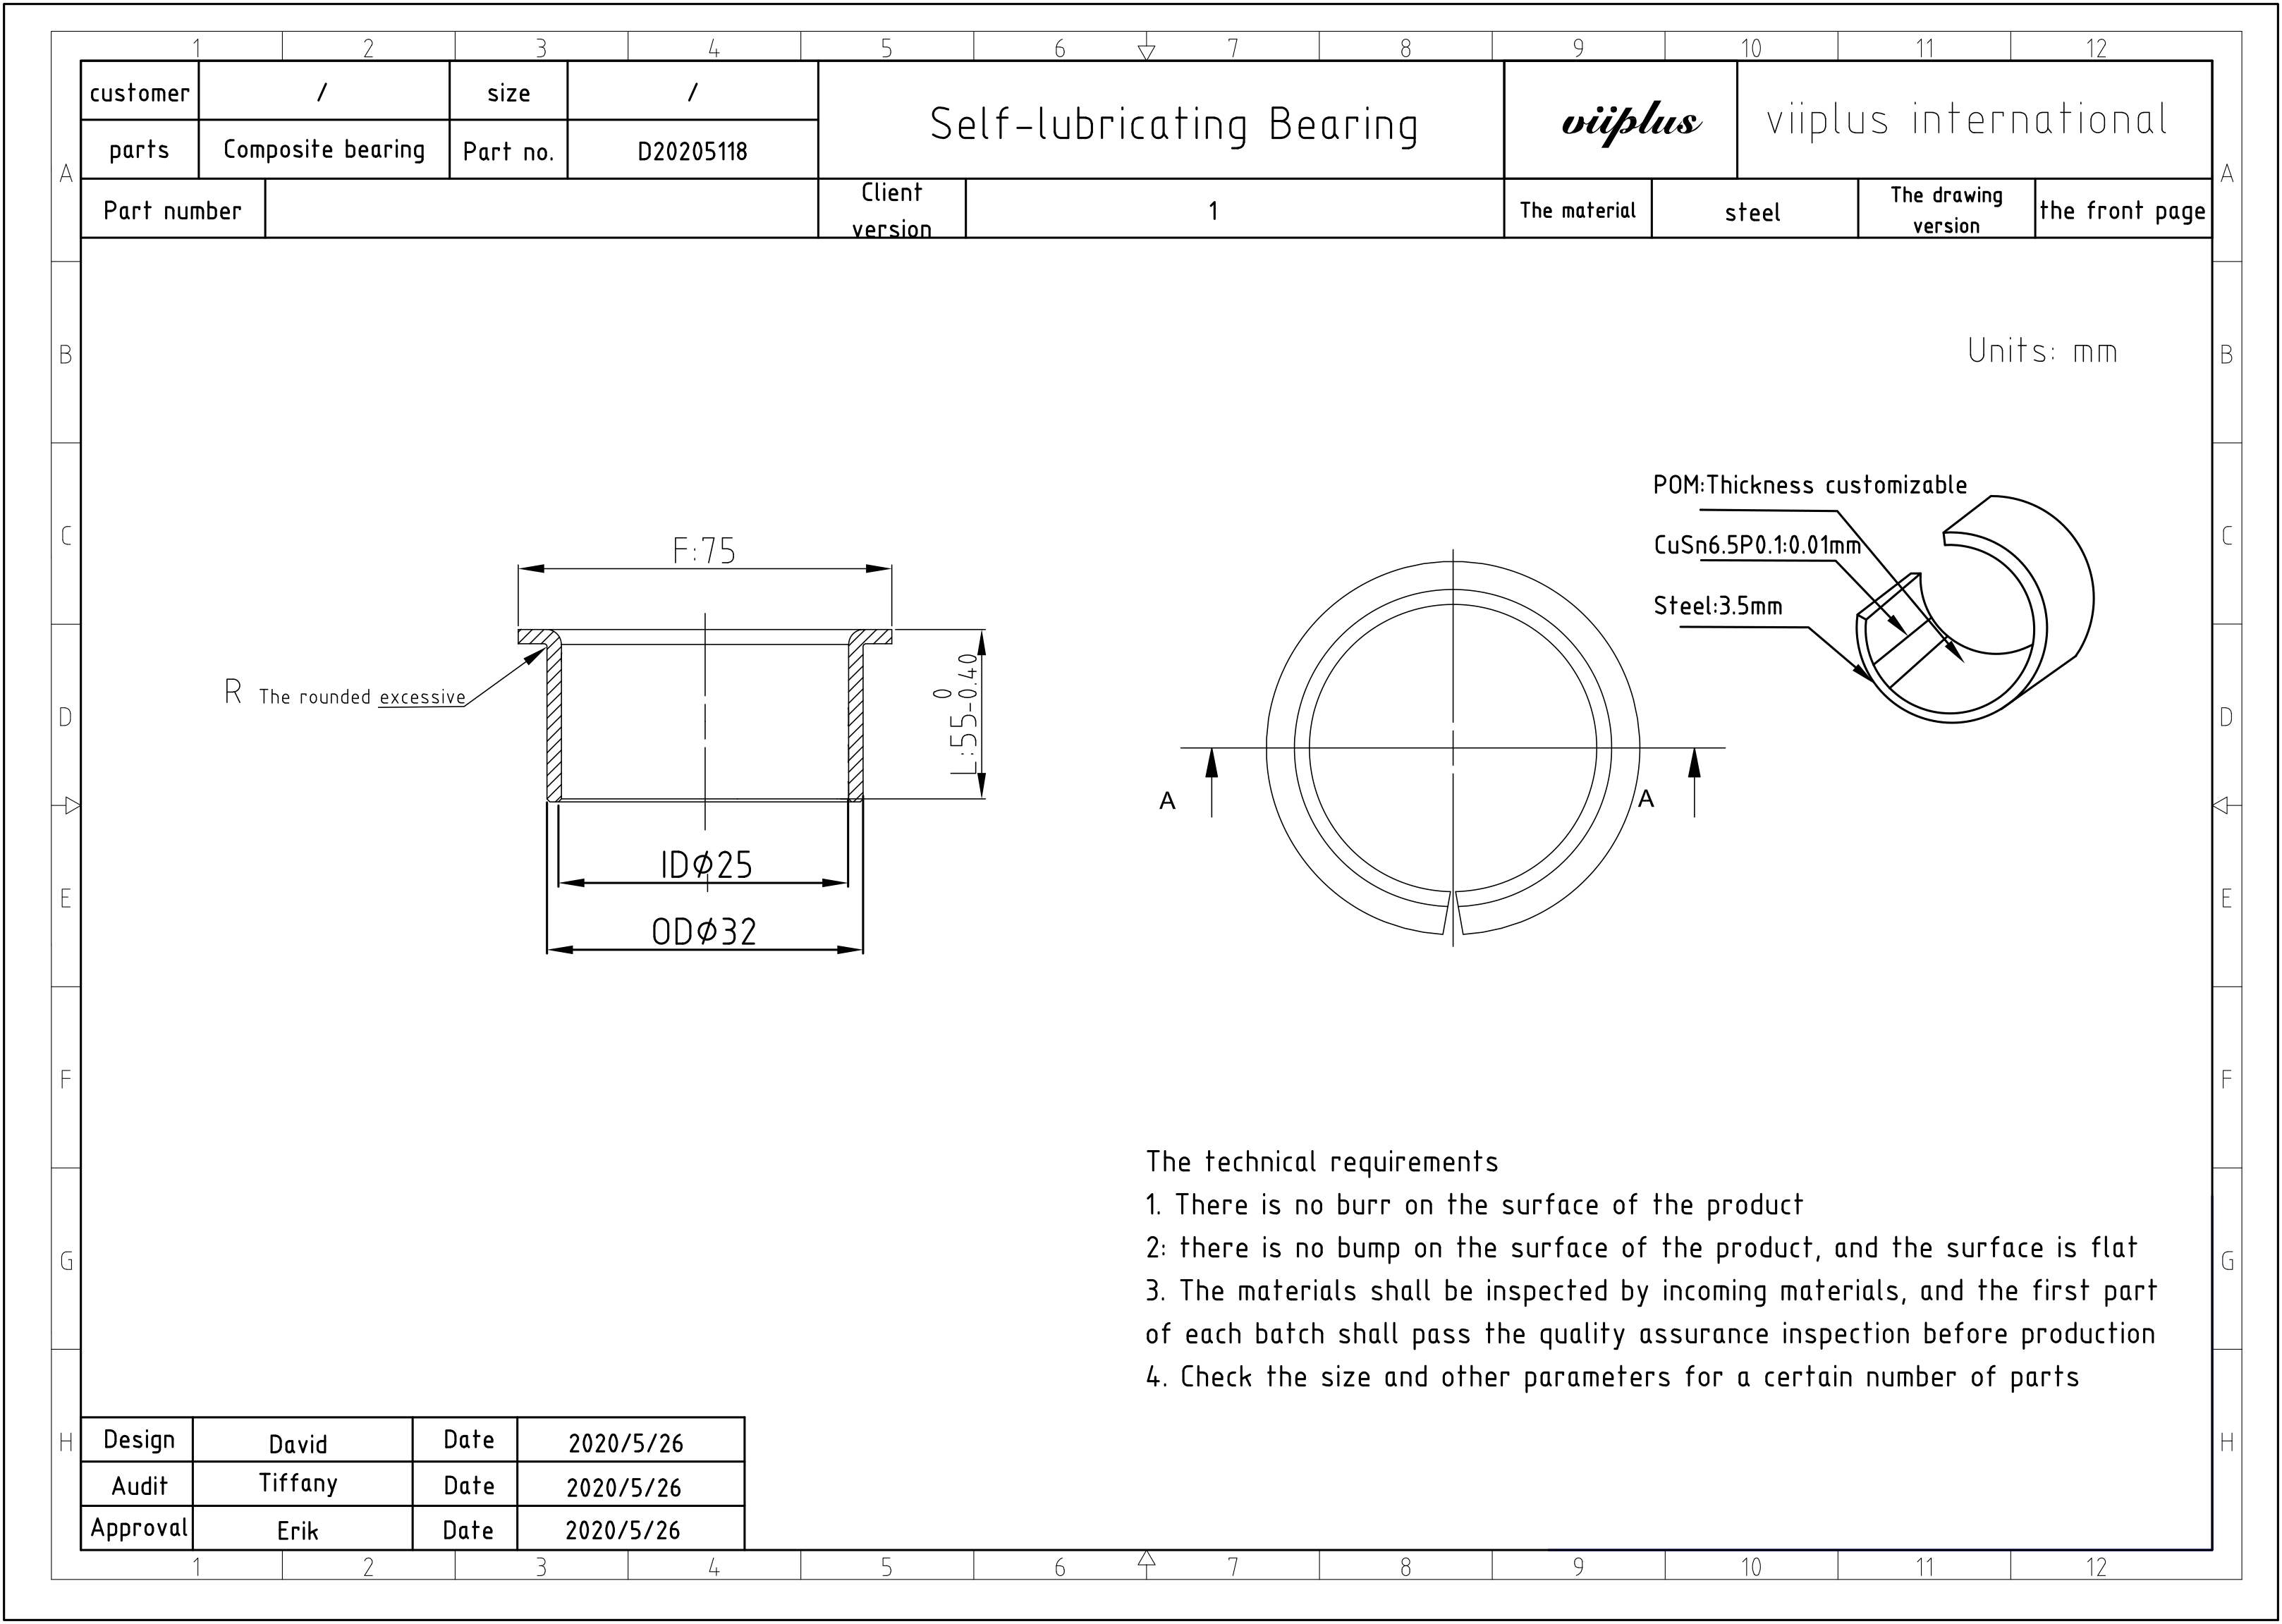Click the 'customer' label cell

point(140,92)
